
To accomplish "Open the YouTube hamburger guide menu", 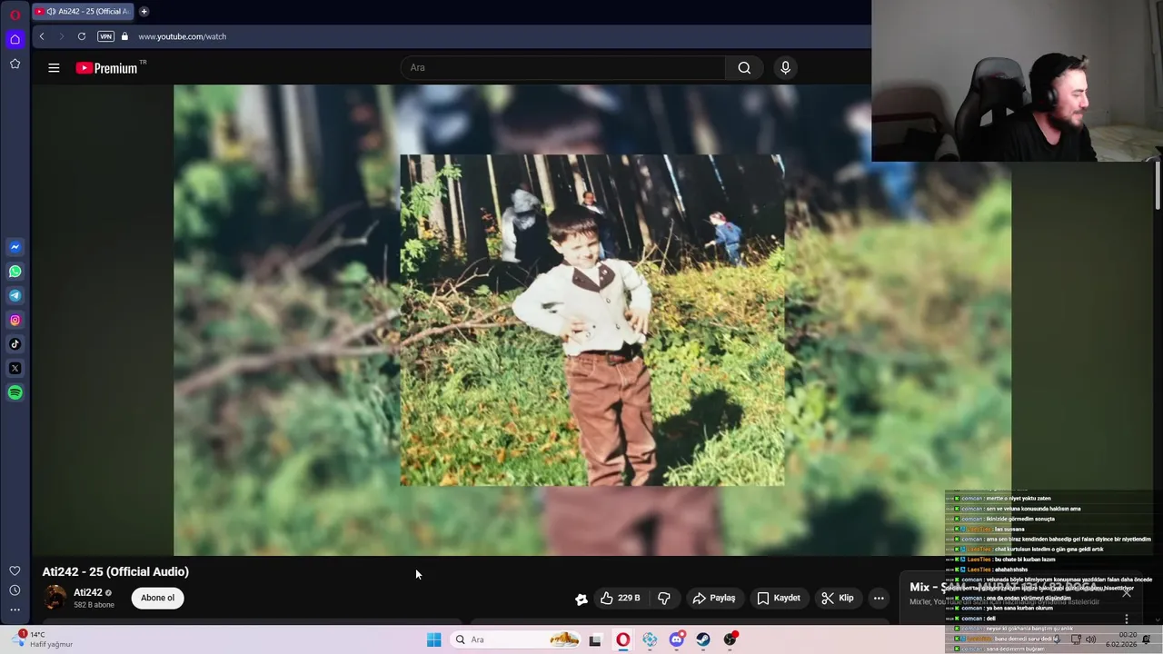I will click(54, 68).
